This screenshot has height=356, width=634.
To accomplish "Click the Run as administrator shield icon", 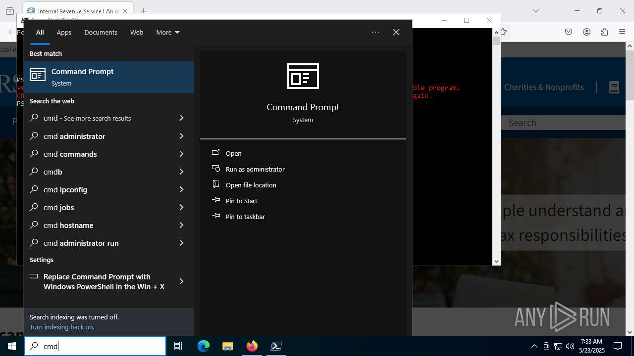I will [x=216, y=169].
